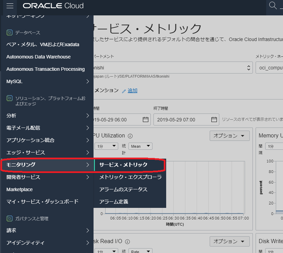Open the calendar picker for 開始時間
Viewport: 283px width, 253px height.
pos(145,119)
